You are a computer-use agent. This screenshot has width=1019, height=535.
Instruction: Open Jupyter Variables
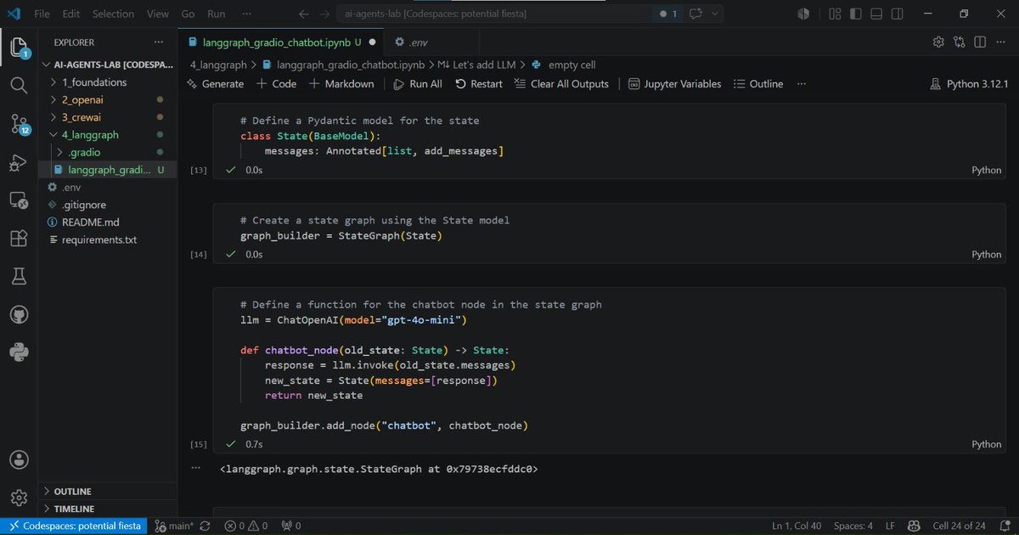(x=675, y=84)
